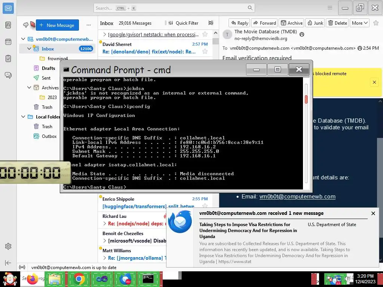Open folder pane options (three dots)

pyautogui.click(x=88, y=25)
